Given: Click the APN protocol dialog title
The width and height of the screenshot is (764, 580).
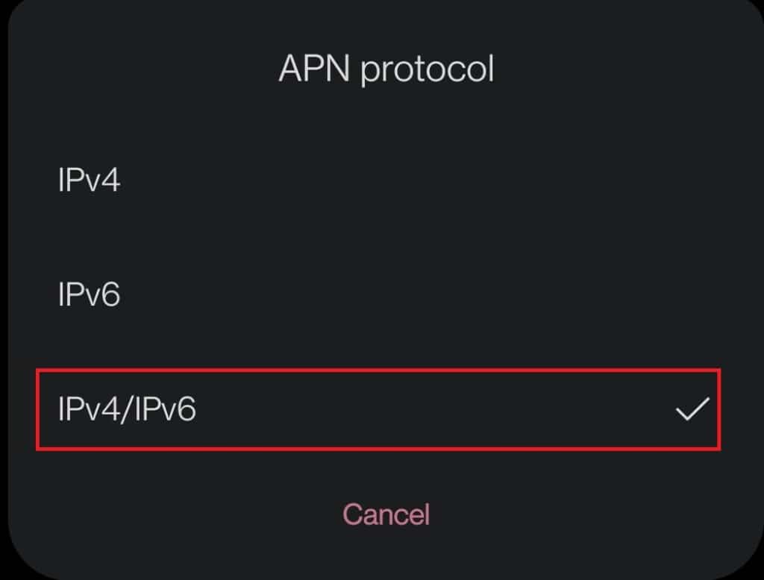Looking at the screenshot, I should pyautogui.click(x=388, y=69).
